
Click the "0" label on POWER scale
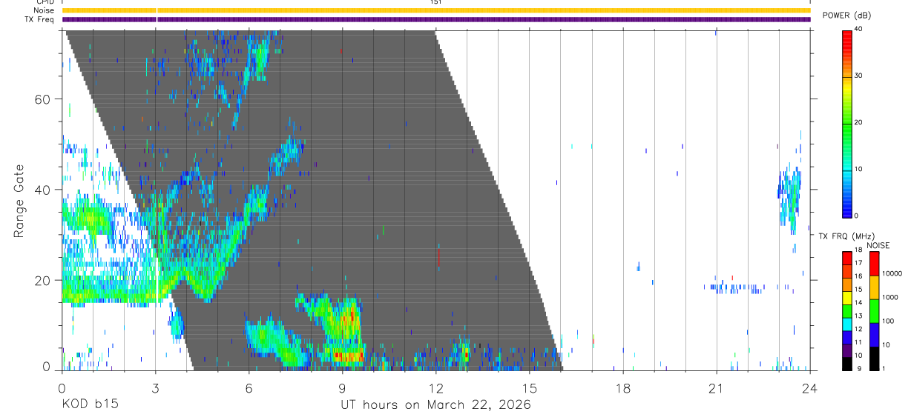tap(857, 216)
